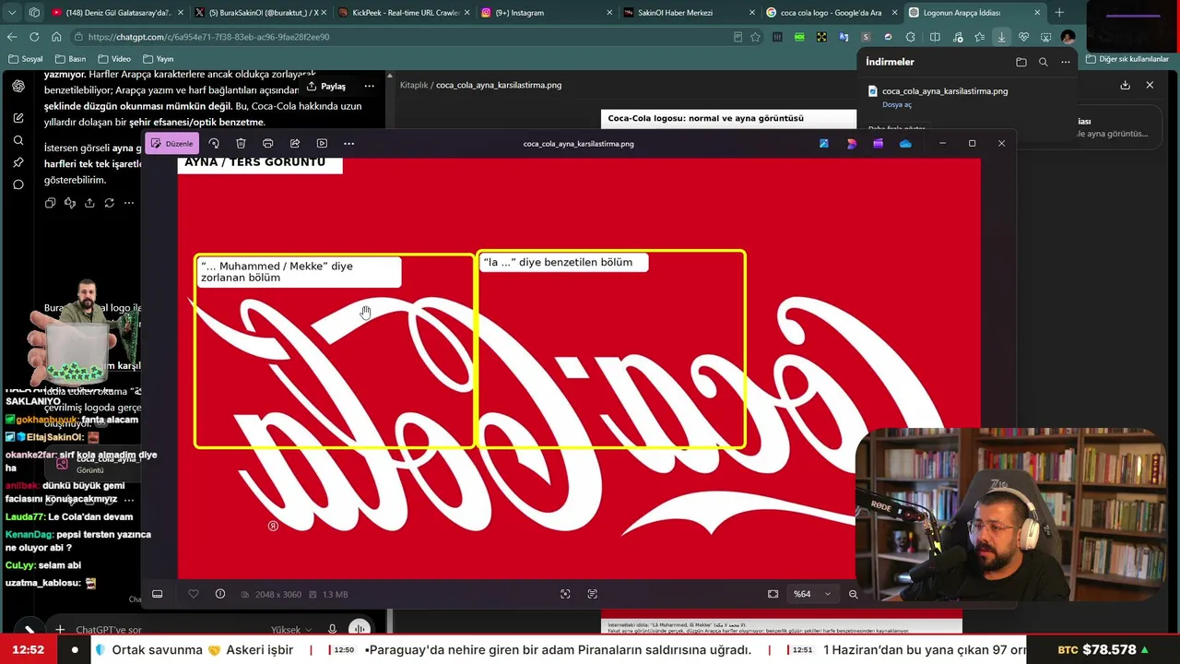This screenshot has height=664, width=1180.
Task: Start a new chat from ChatGPT sidebar
Action: pos(18,118)
